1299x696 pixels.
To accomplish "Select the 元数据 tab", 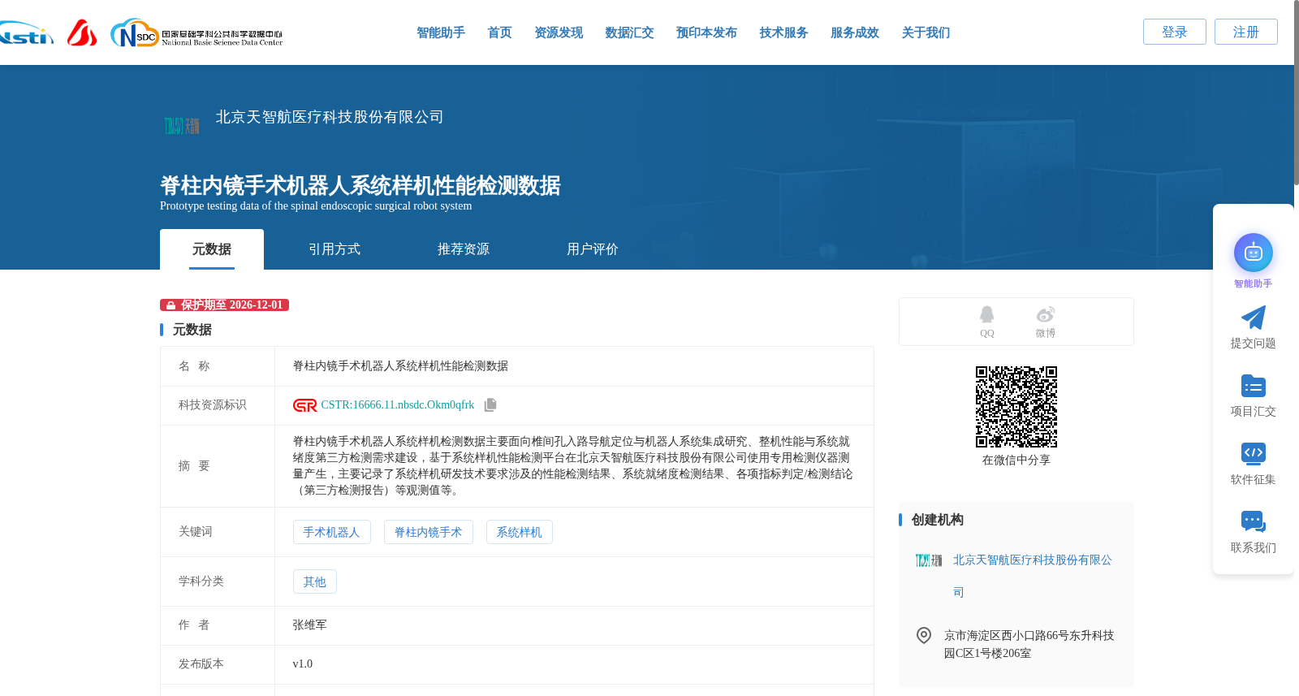I will point(212,249).
